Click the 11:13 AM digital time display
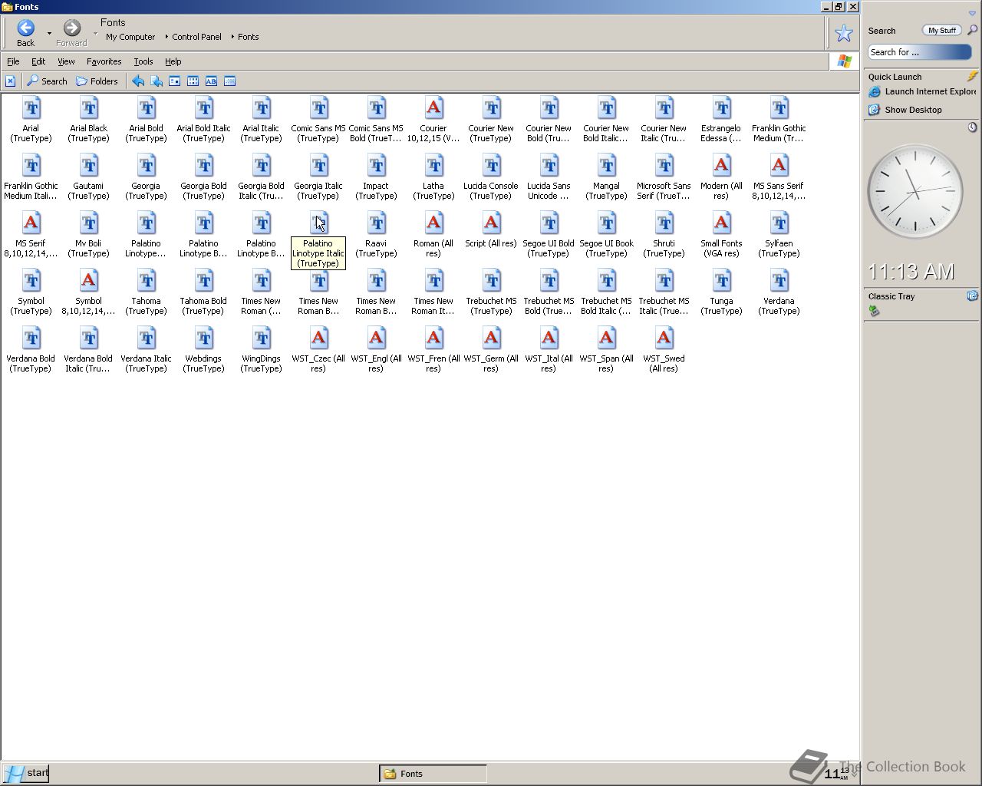This screenshot has height=786, width=982. point(911,271)
